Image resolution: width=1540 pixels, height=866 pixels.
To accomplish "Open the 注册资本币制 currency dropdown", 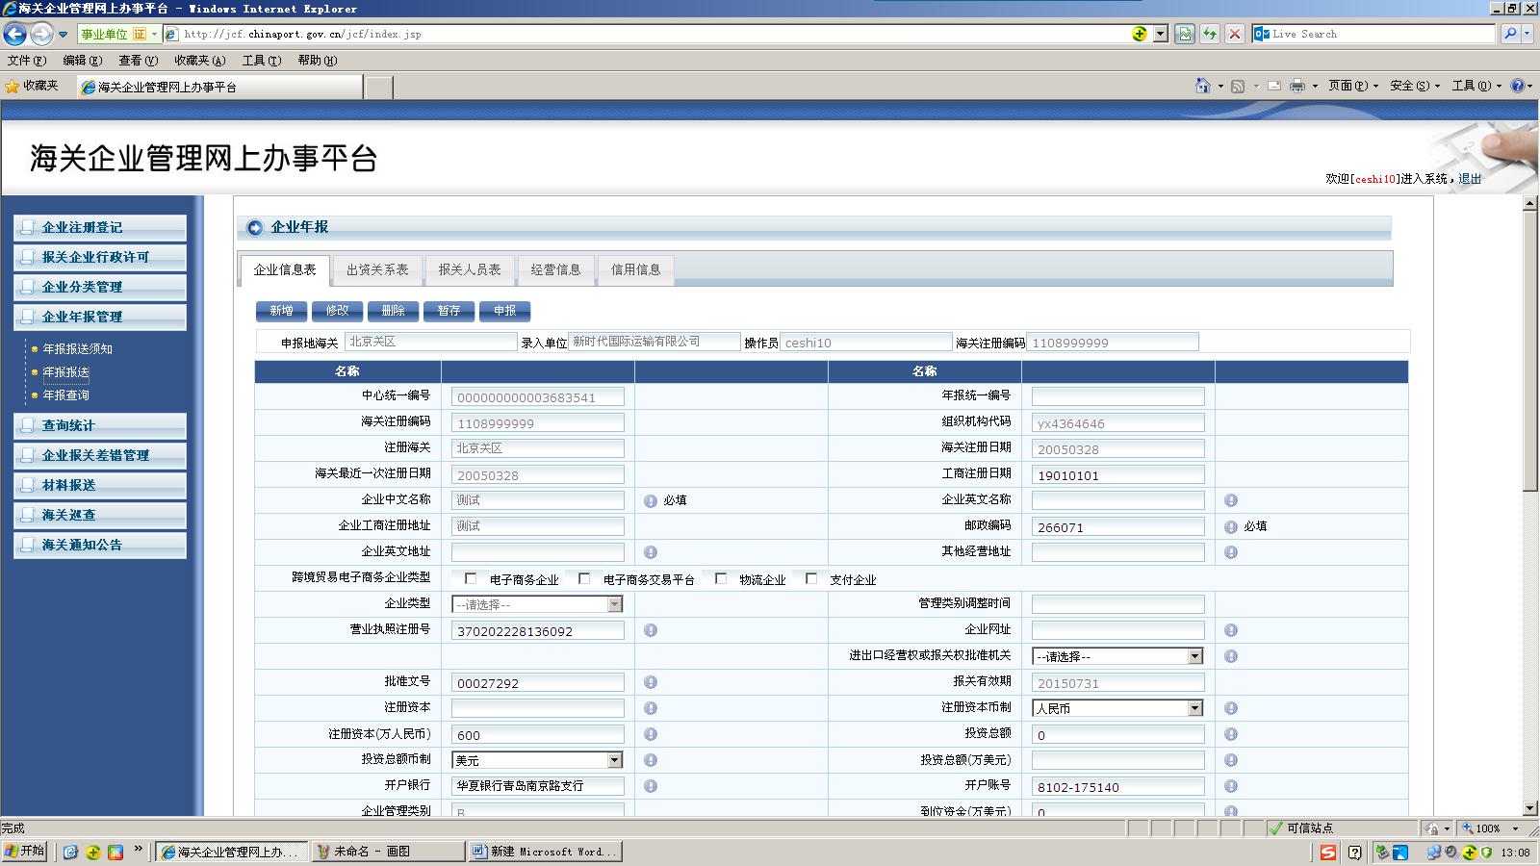I will tap(1194, 708).
